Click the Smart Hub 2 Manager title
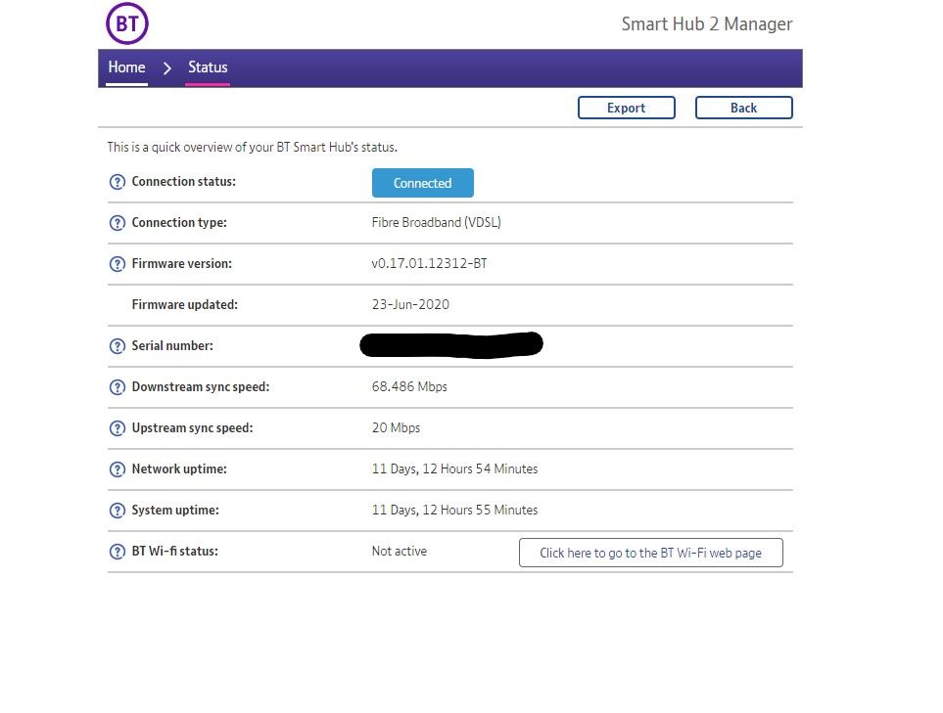The width and height of the screenshot is (943, 713). [706, 23]
